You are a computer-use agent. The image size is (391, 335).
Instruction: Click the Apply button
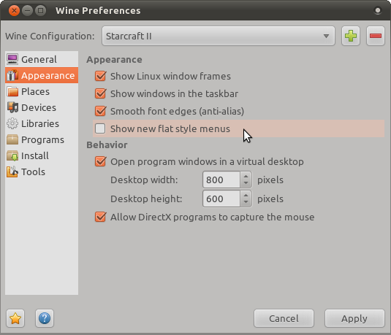[x=354, y=318]
